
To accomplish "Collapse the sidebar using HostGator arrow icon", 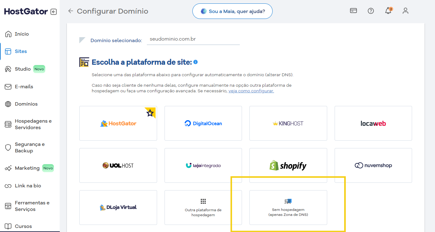I will (x=54, y=12).
